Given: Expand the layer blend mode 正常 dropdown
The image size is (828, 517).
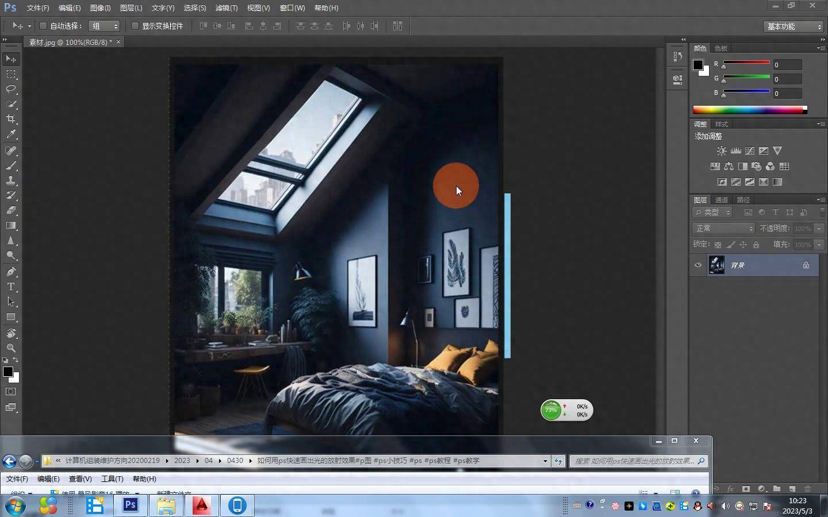Looking at the screenshot, I should [x=723, y=229].
